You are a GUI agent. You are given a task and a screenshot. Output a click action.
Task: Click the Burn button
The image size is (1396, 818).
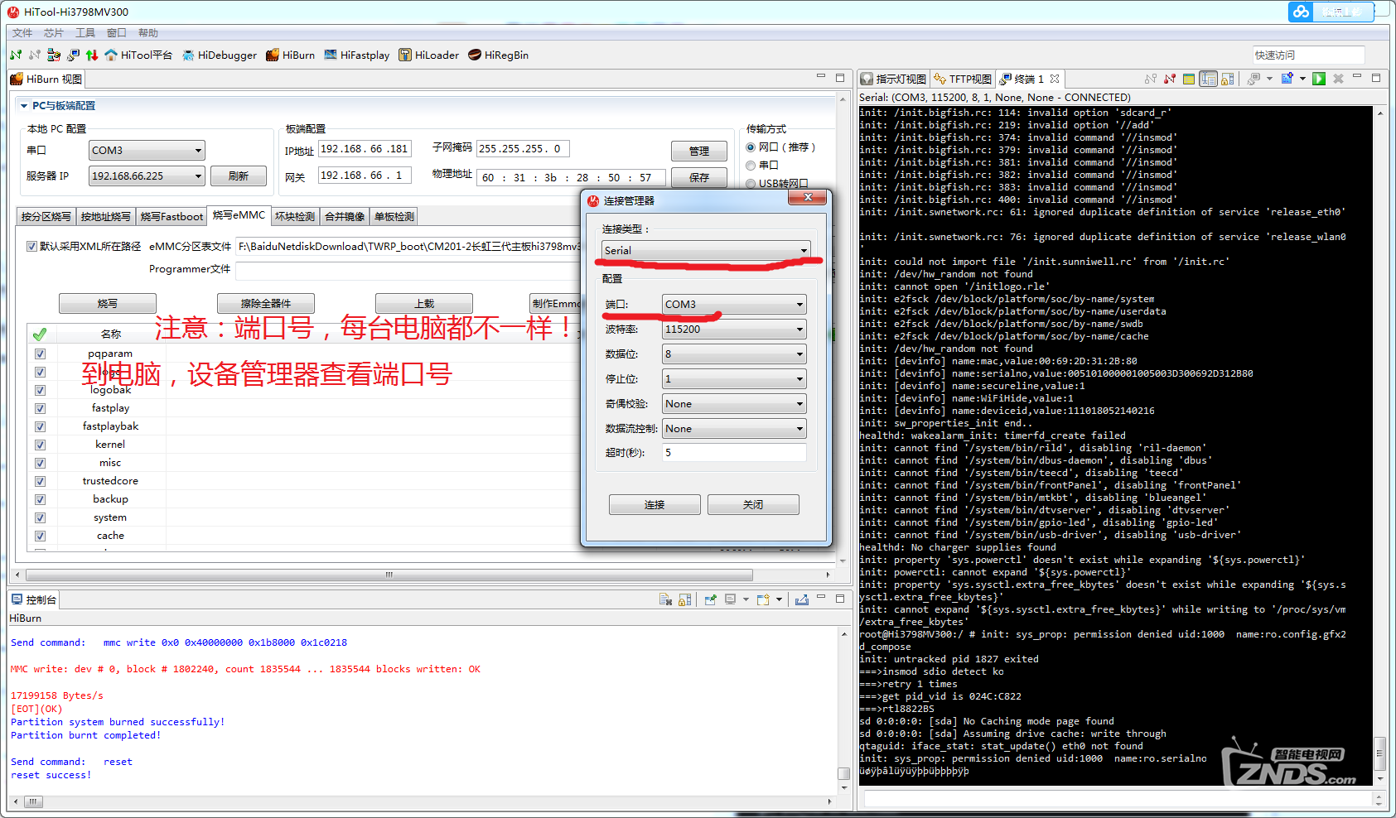(x=108, y=304)
